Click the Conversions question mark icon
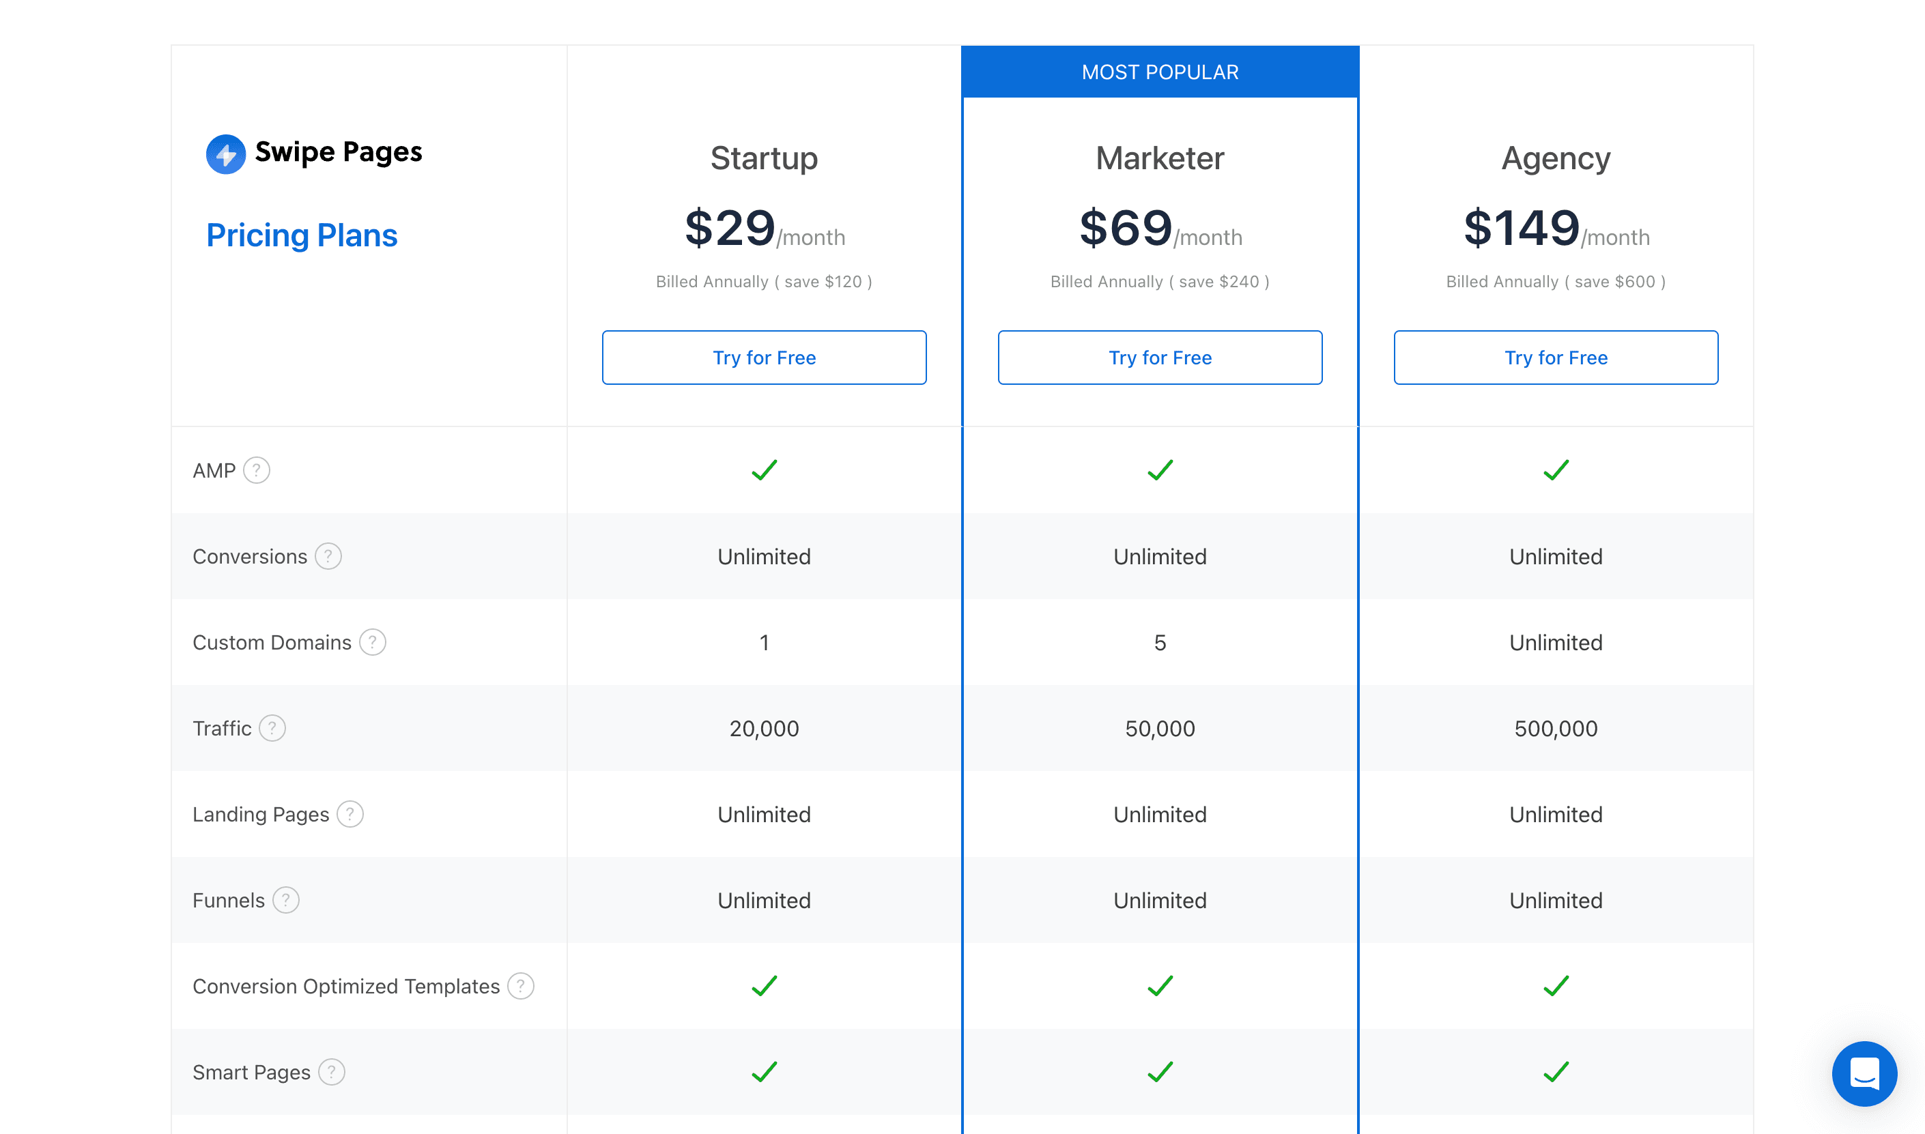Image resolution: width=1925 pixels, height=1134 pixels. [x=329, y=556]
